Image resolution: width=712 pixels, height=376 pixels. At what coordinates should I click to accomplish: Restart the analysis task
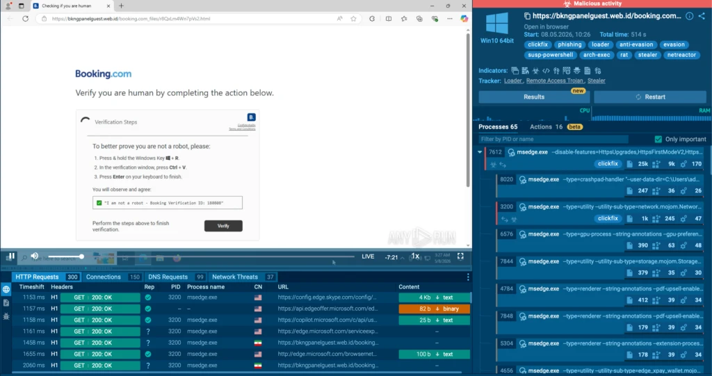[650, 97]
